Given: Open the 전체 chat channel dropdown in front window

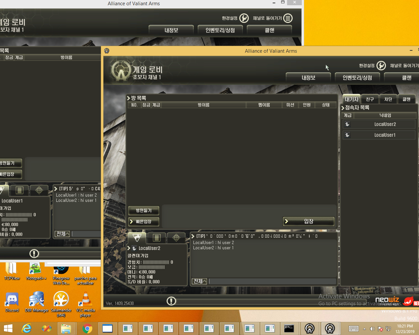Looking at the screenshot, I should click(x=199, y=281).
